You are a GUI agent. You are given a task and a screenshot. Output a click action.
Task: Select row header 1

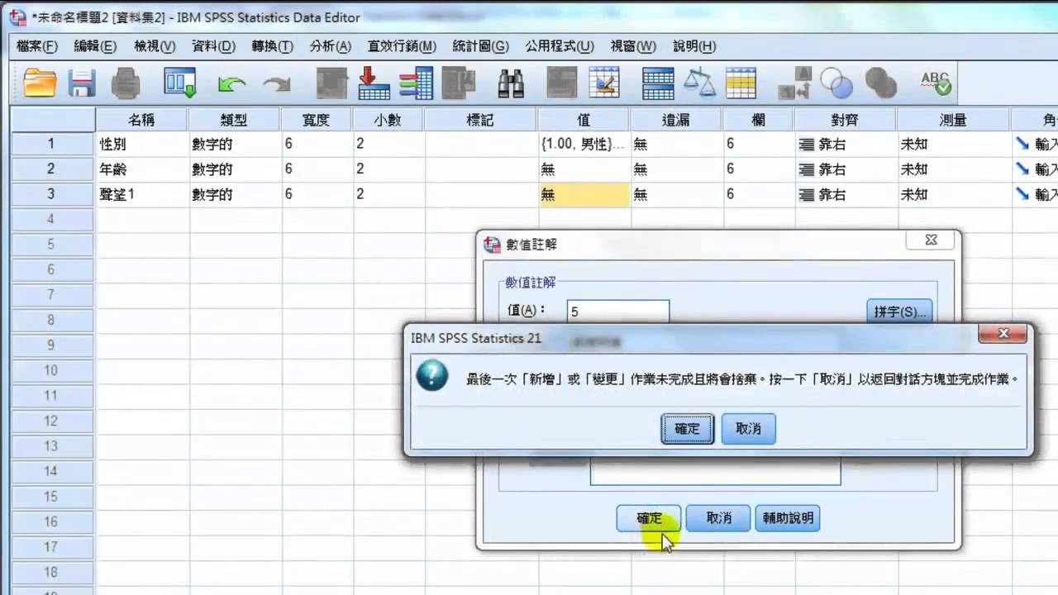[x=51, y=144]
